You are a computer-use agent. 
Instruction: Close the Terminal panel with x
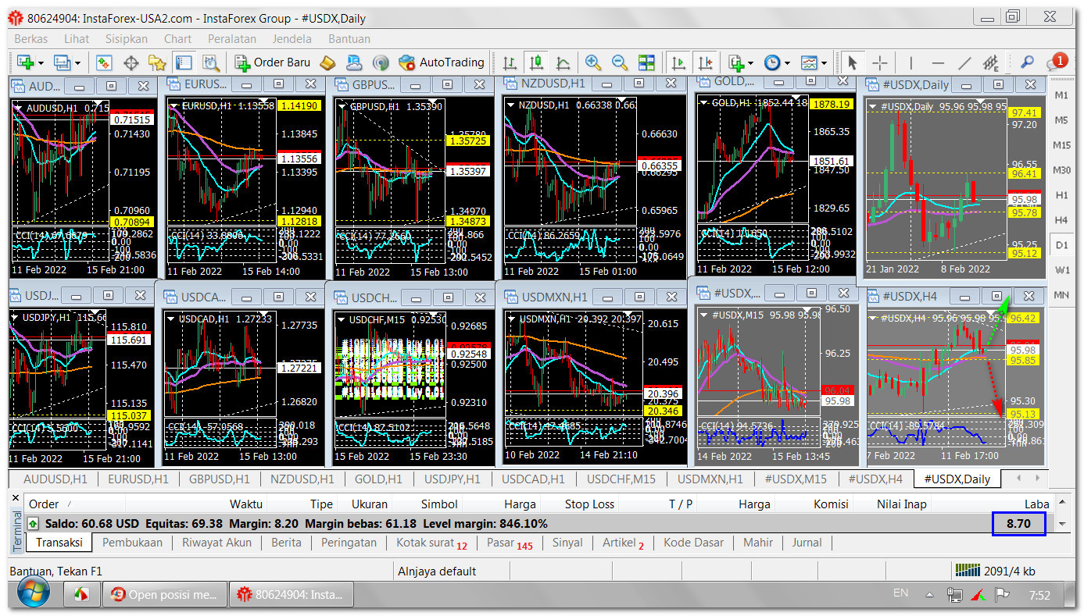15,497
